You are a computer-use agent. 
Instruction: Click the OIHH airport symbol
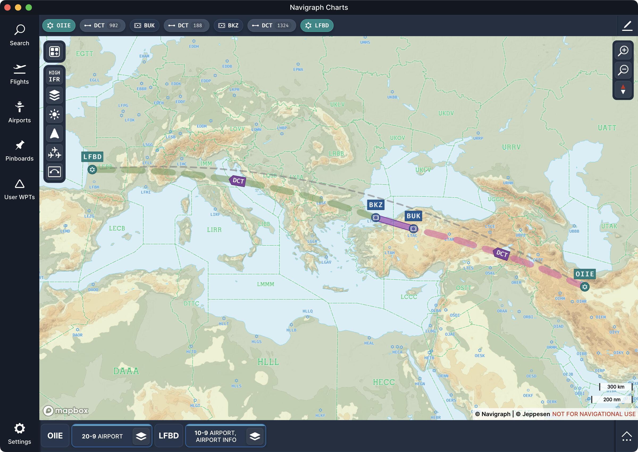(x=560, y=293)
